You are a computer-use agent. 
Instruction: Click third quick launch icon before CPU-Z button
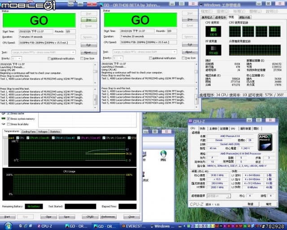(31, 226)
